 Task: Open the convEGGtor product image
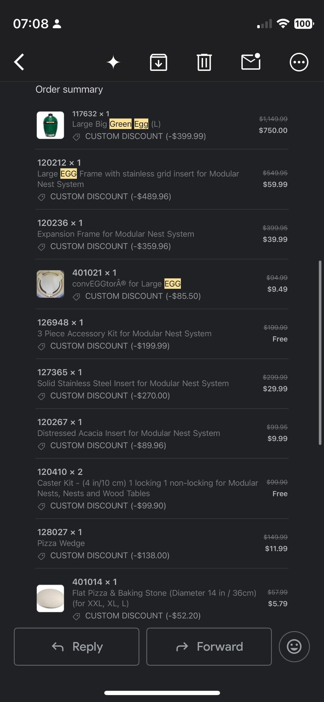tap(50, 284)
